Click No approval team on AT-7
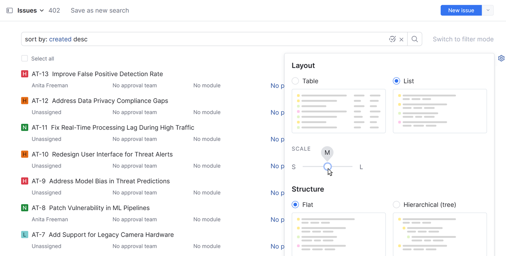This screenshot has height=256, width=506. coord(135,246)
